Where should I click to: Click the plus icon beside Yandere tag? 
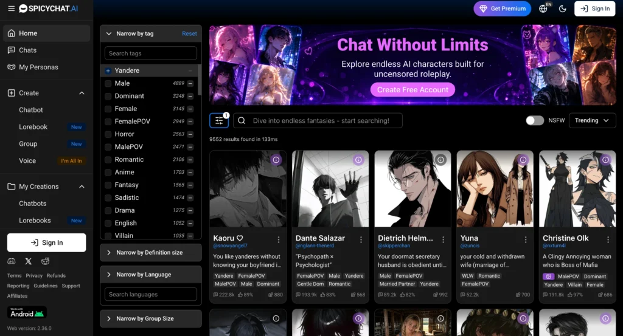point(108,70)
